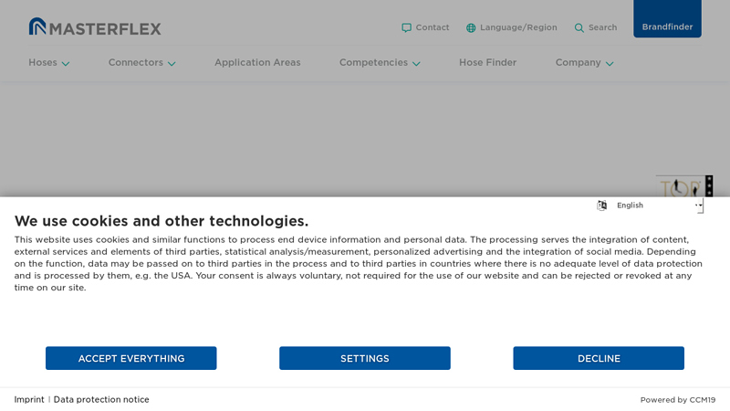Expand the Company menu chevron

[x=610, y=64]
